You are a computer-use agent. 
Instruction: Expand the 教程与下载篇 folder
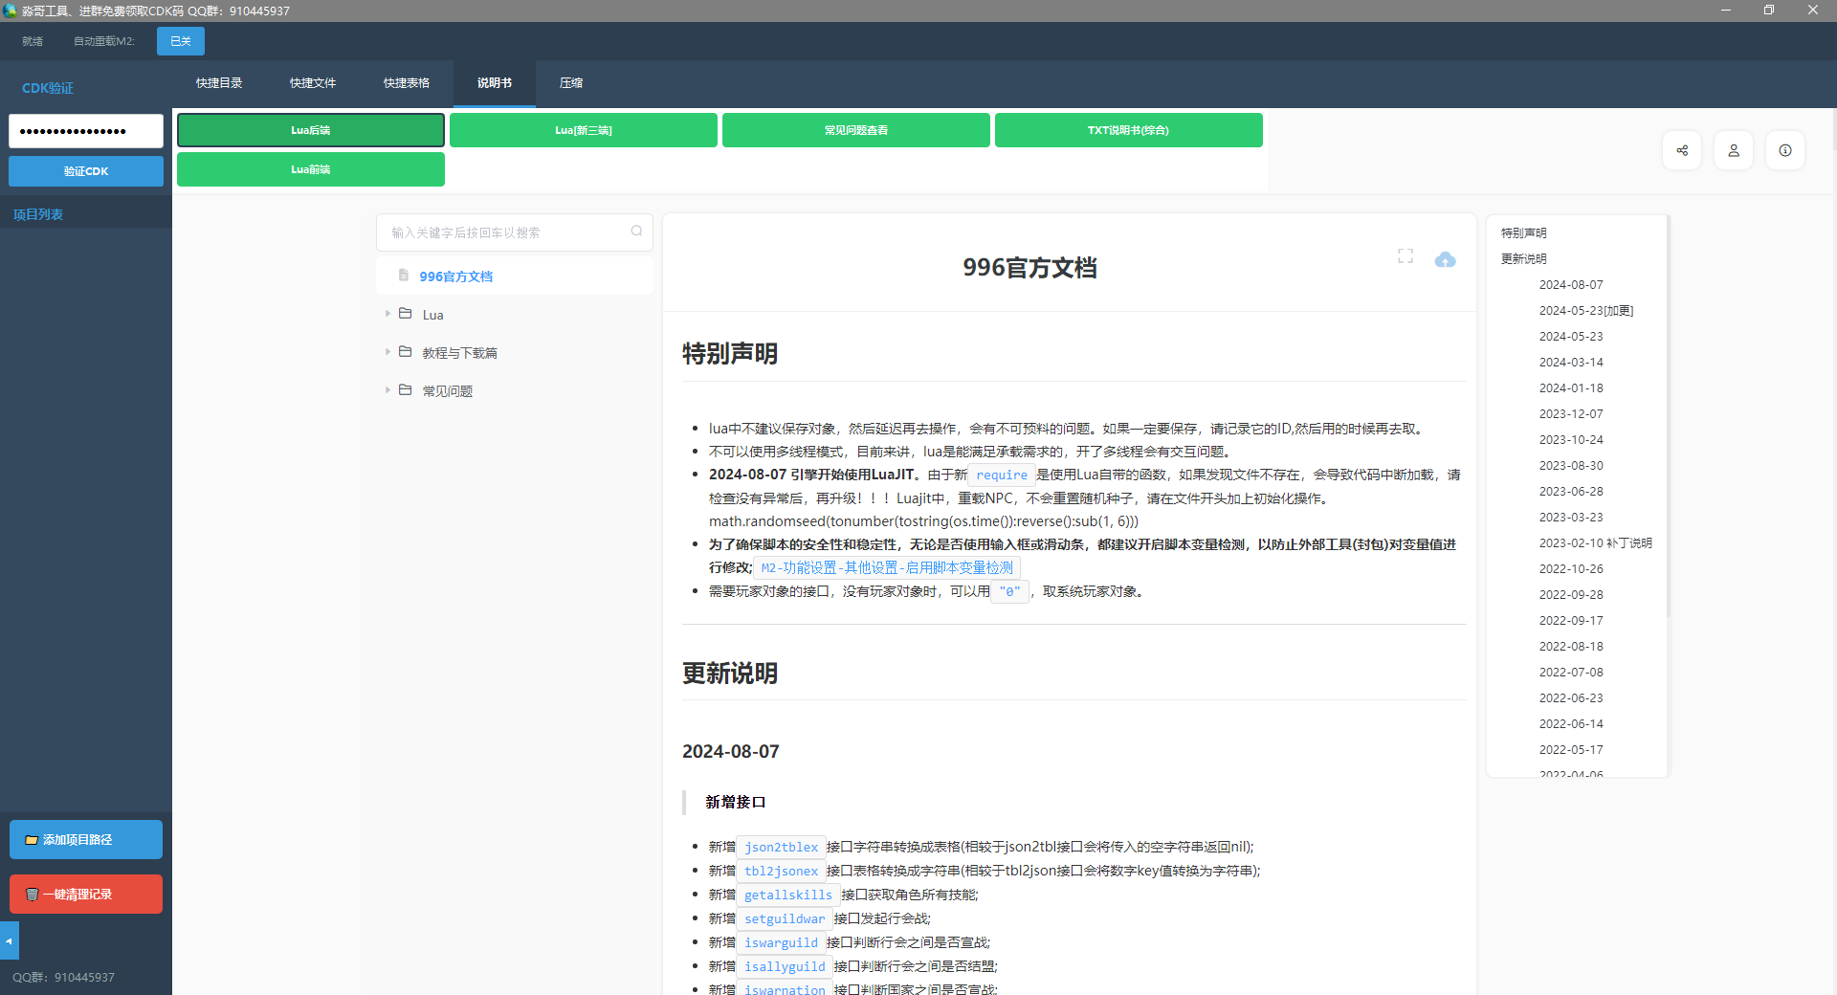pos(387,351)
